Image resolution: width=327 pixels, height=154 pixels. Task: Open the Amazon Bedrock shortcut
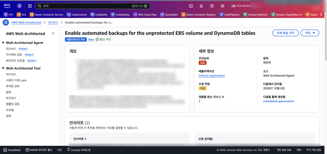(255, 15)
